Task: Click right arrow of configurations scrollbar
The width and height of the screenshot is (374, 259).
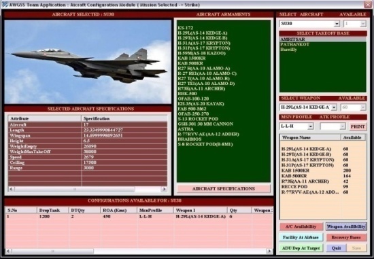Action: (x=269, y=251)
